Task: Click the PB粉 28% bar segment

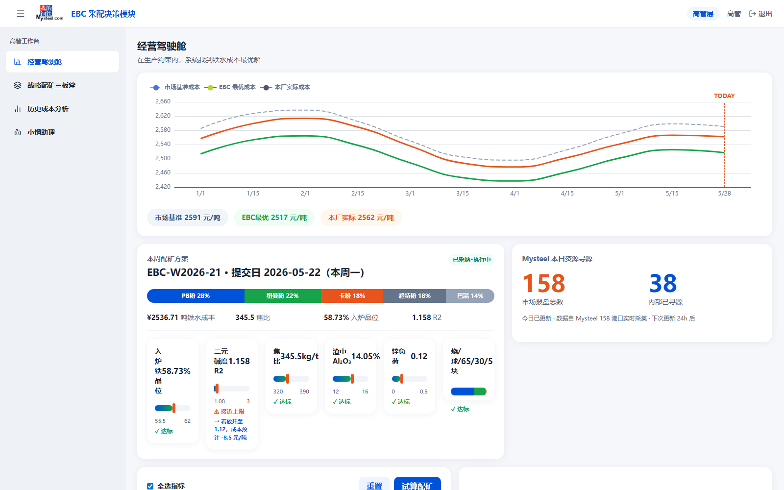Action: pos(196,296)
